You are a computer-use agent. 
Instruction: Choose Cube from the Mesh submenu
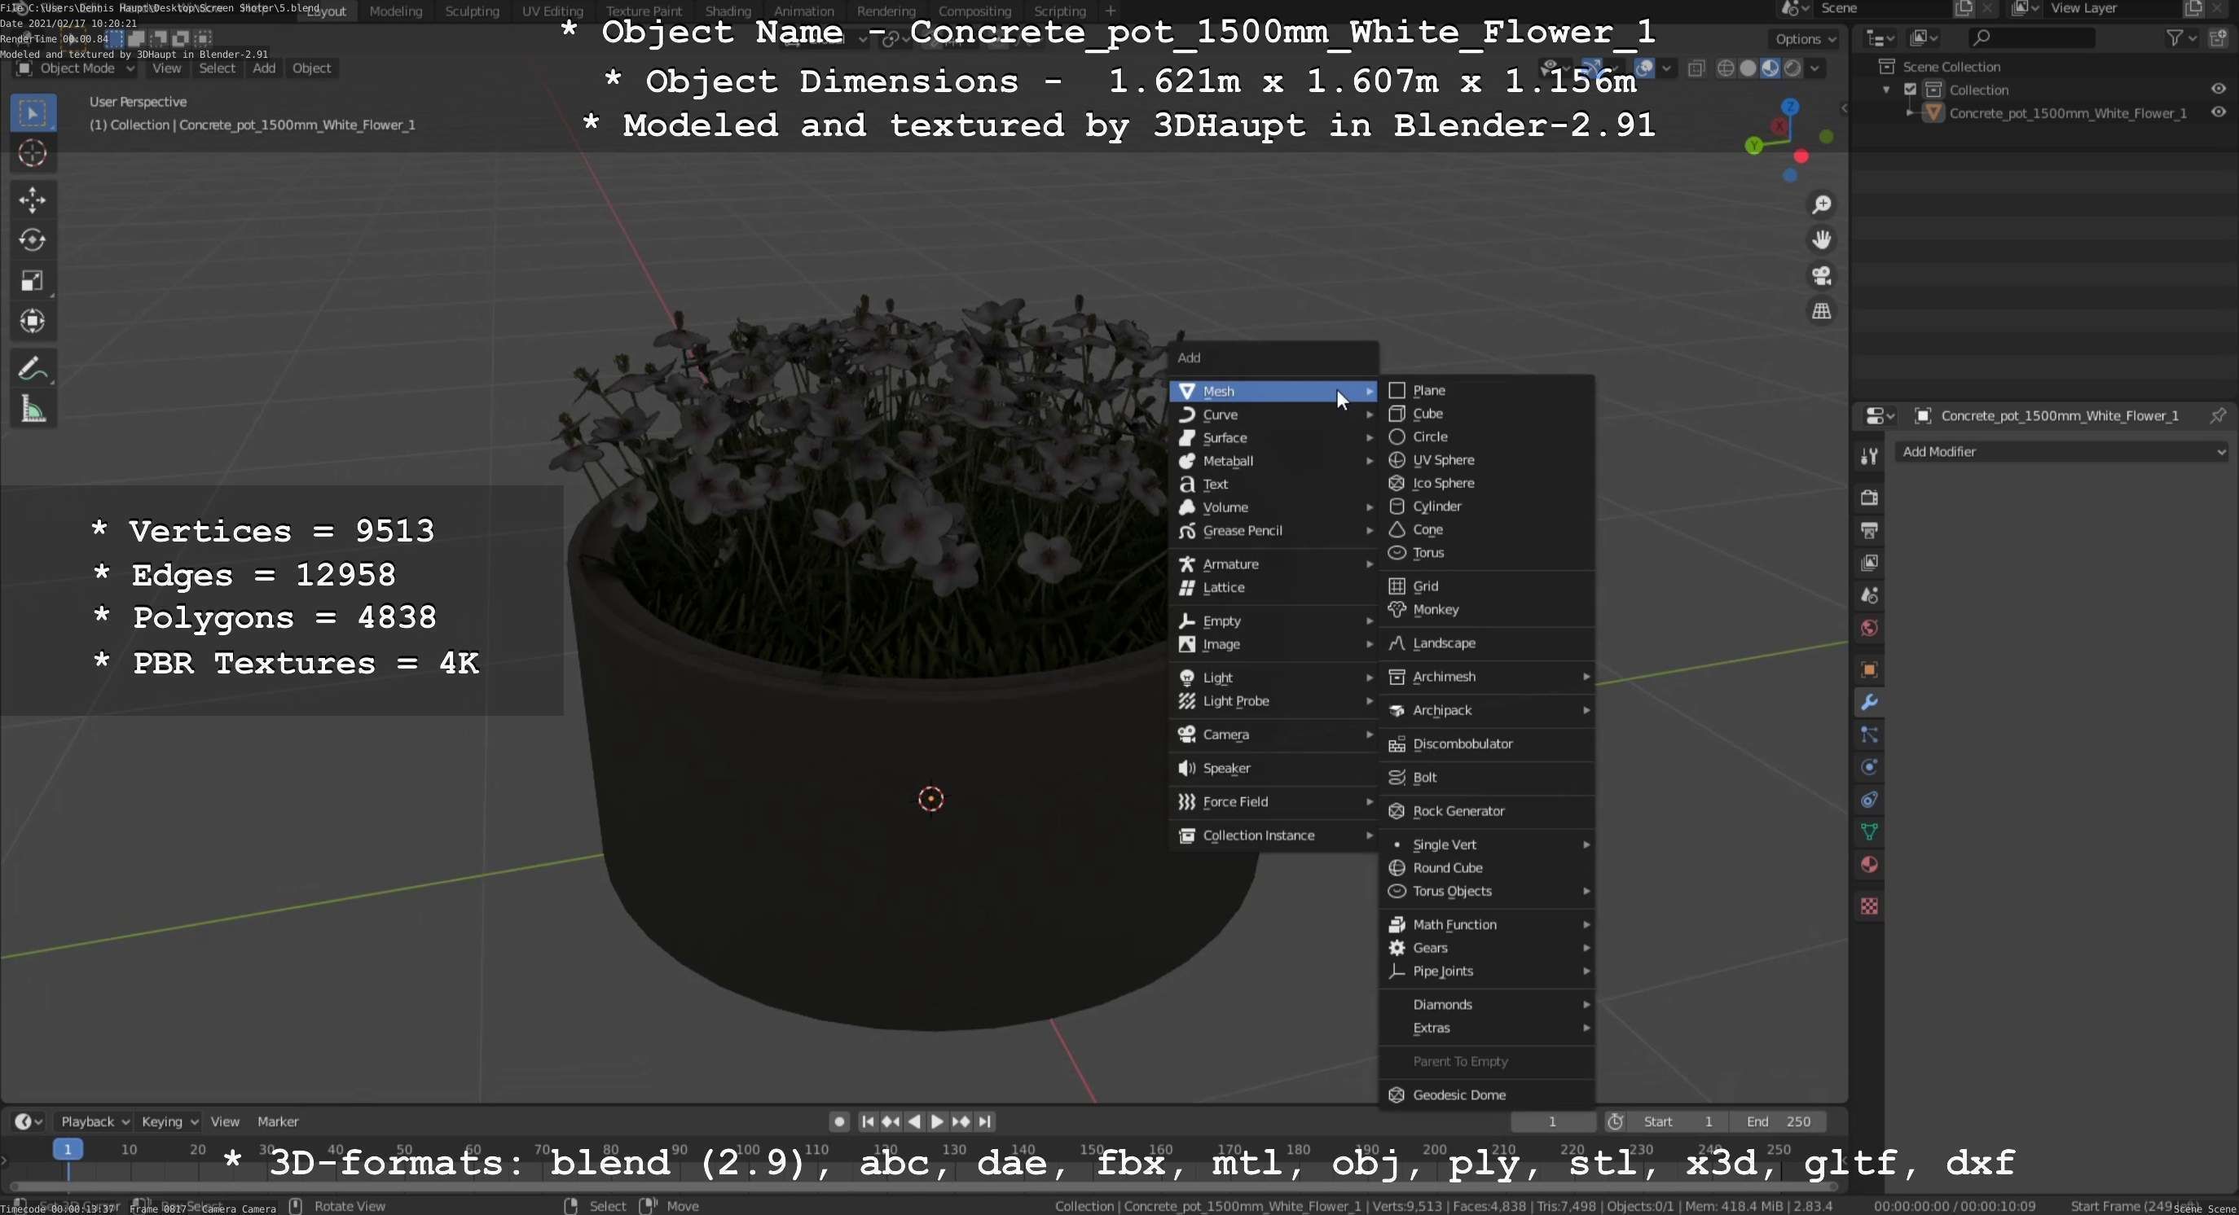[1487, 414]
